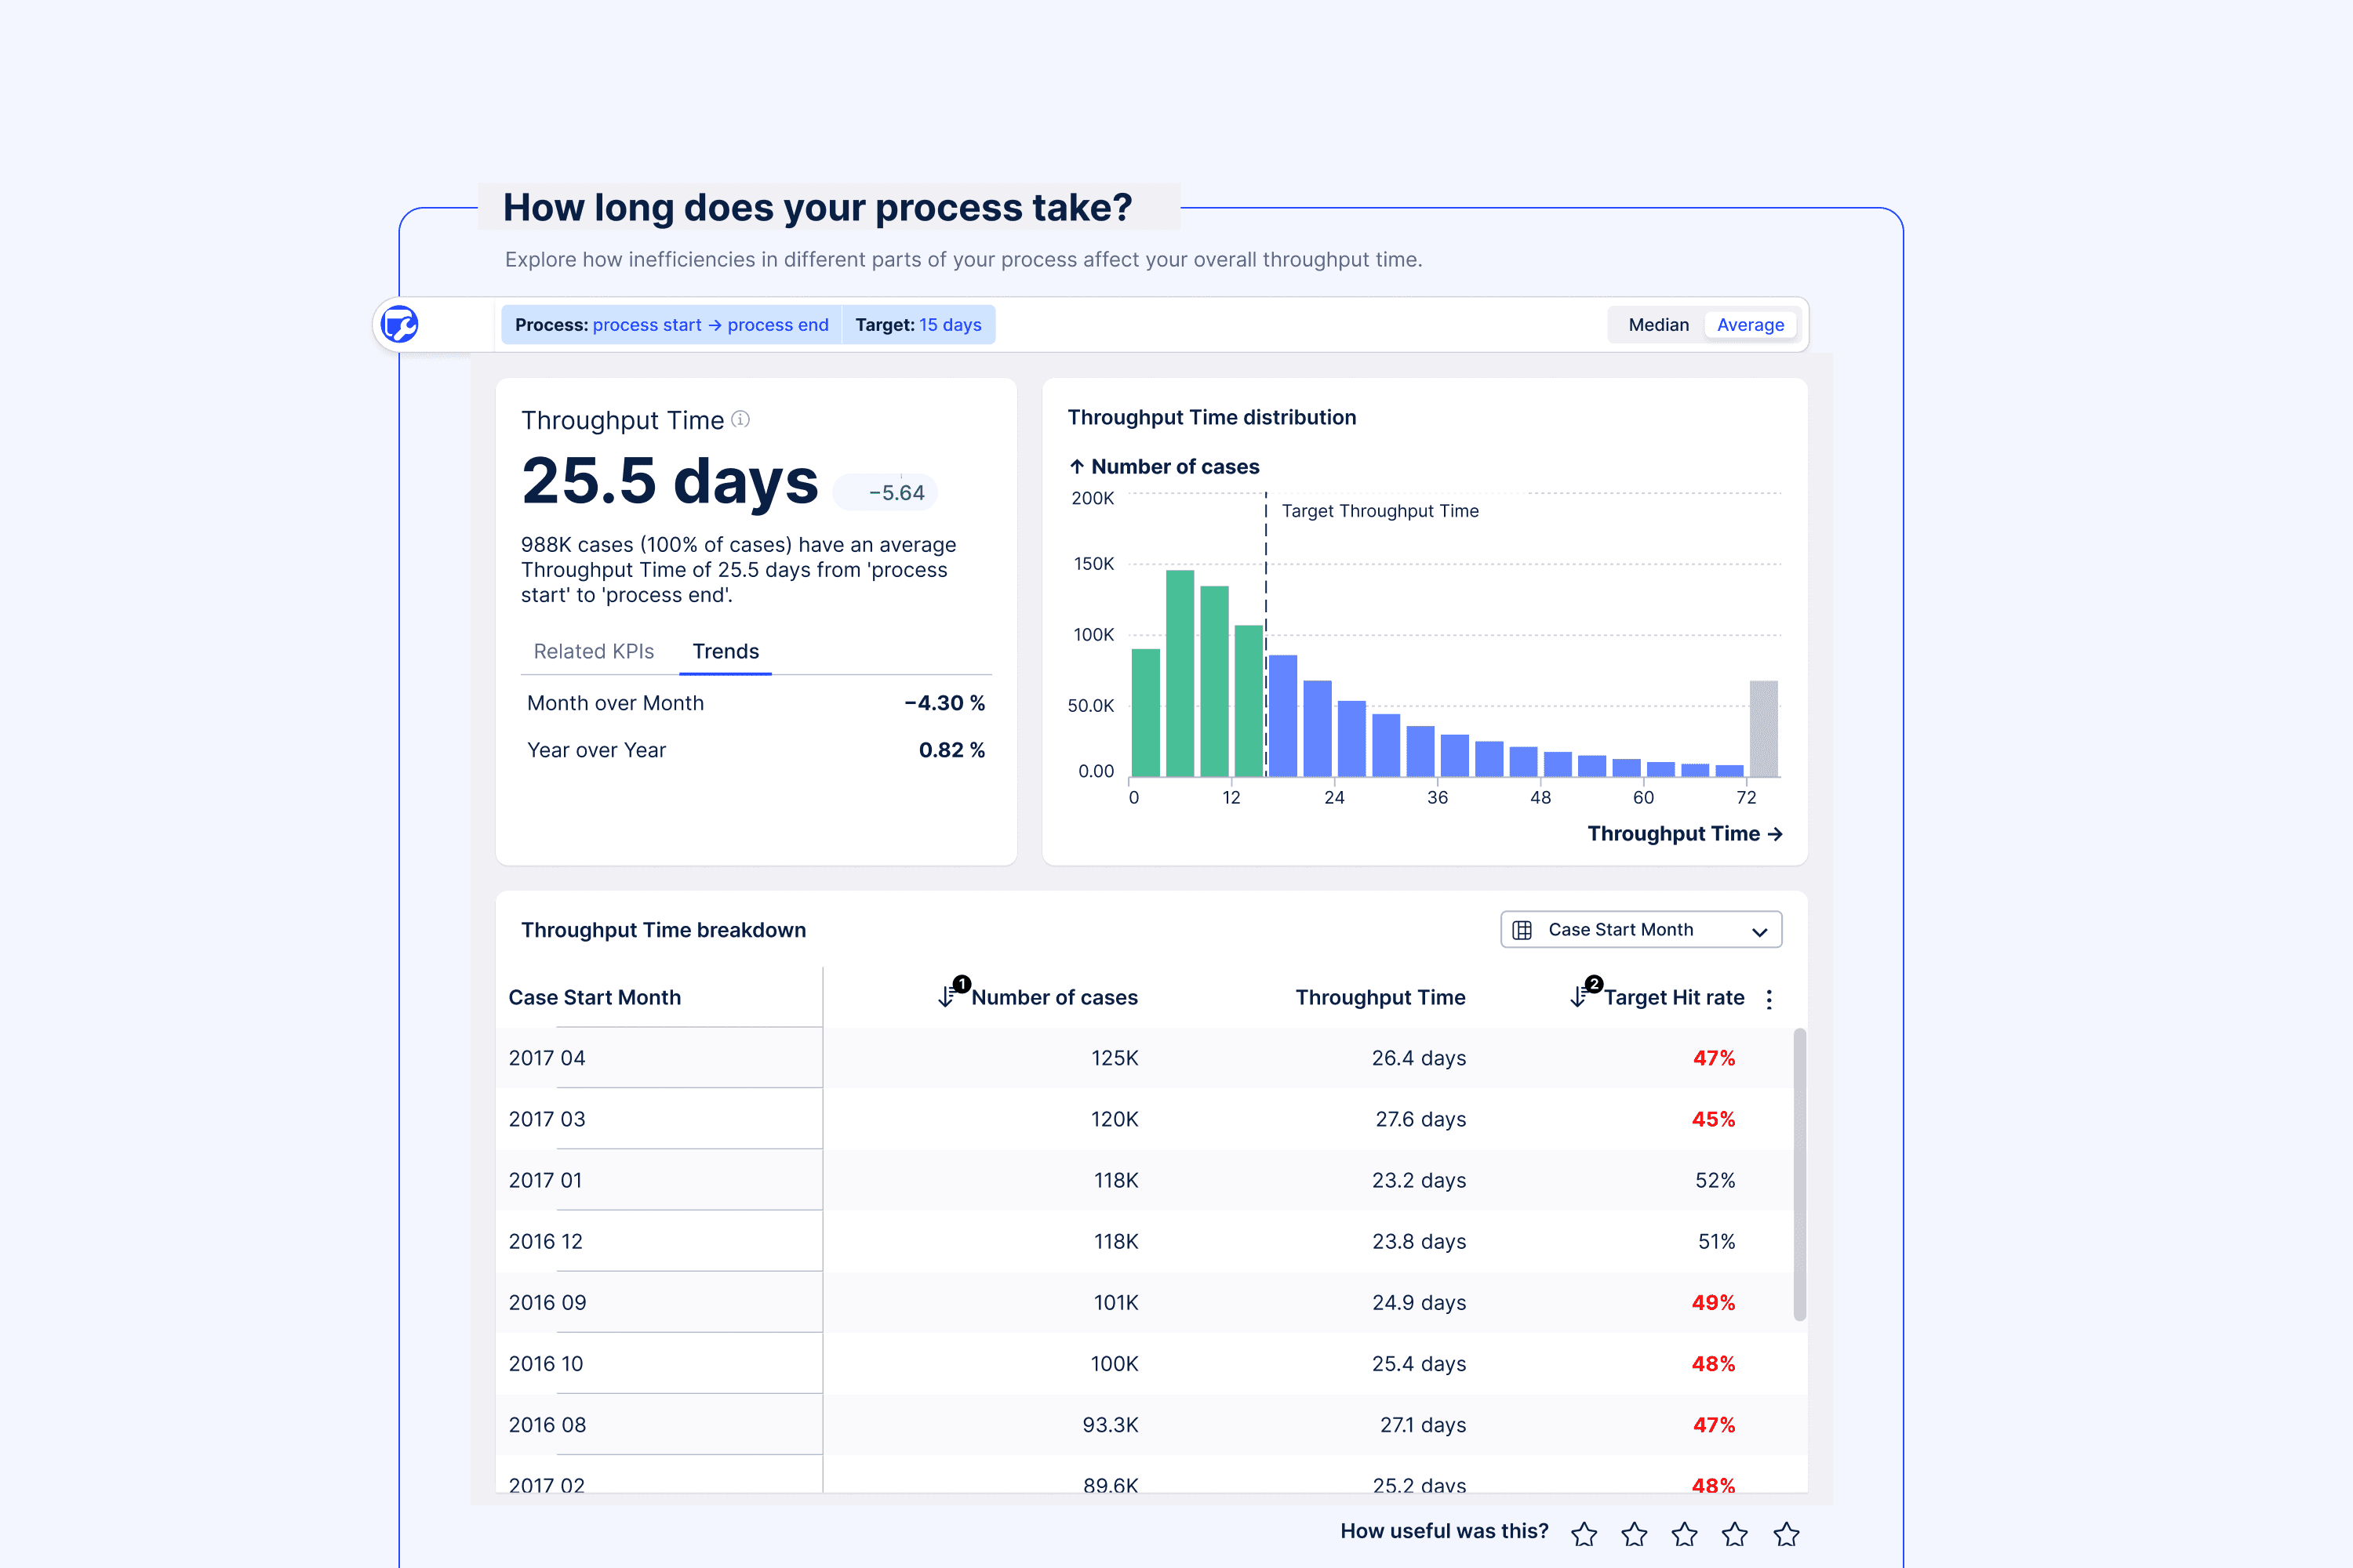Click the 45% target hit rate
Screen dimensions: 2353x1568
tap(1714, 1119)
